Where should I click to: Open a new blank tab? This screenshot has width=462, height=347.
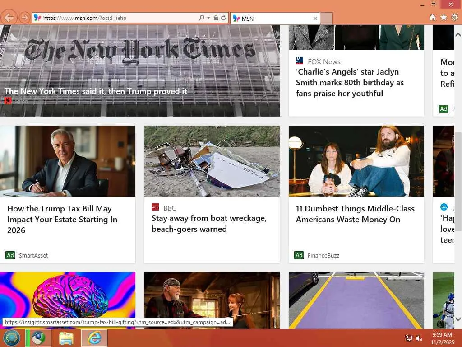[x=326, y=18]
